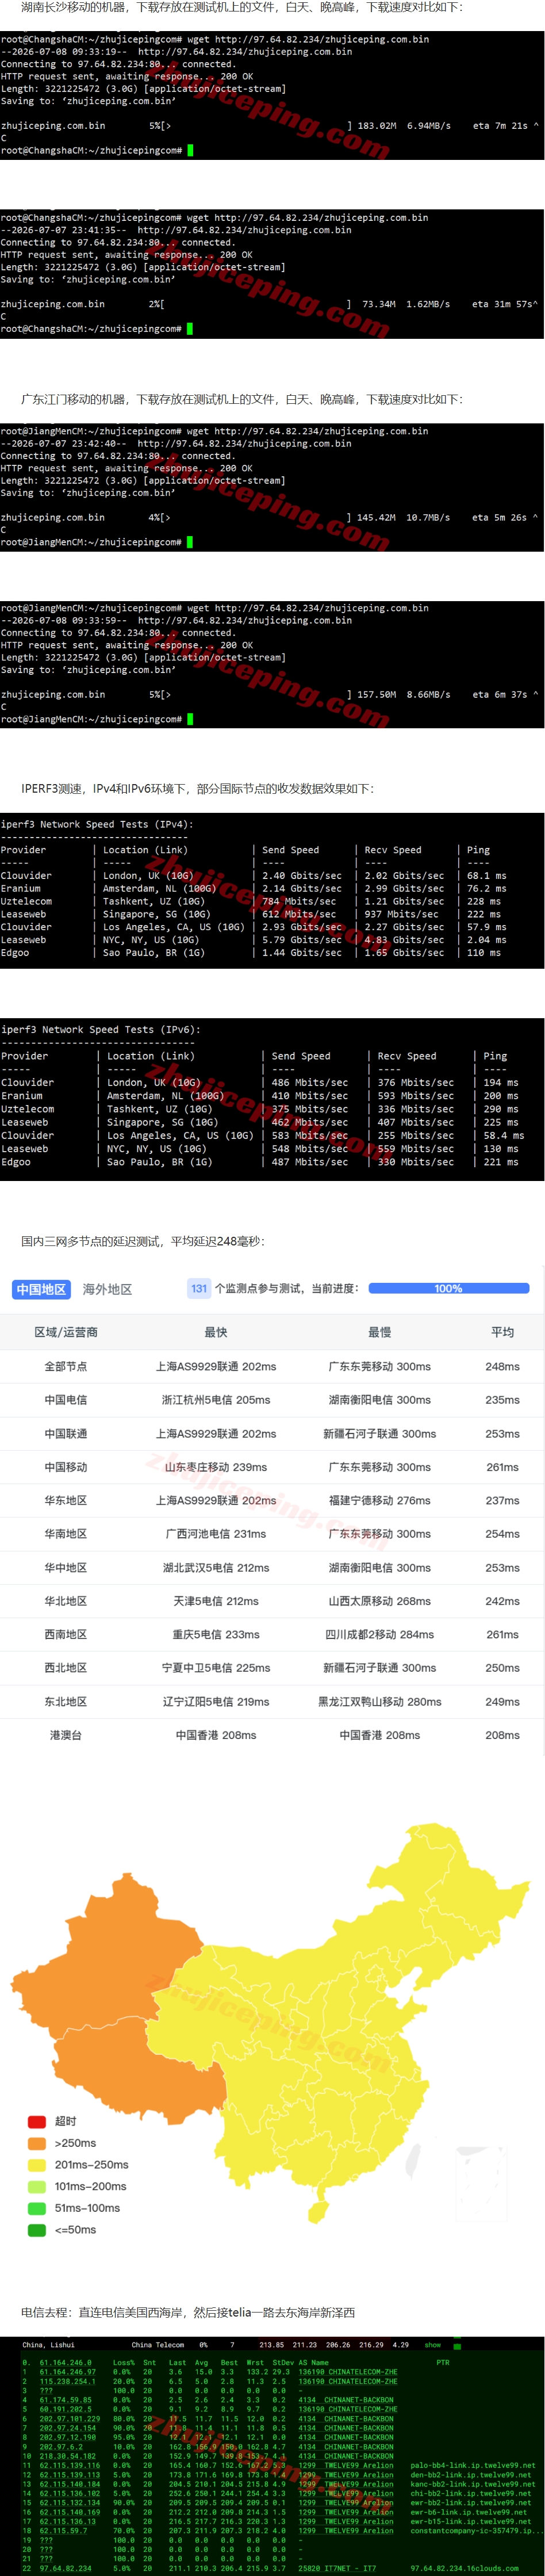The width and height of the screenshot is (545, 2576).
Task: Select the 华中地区 row label
Action: point(66,1568)
